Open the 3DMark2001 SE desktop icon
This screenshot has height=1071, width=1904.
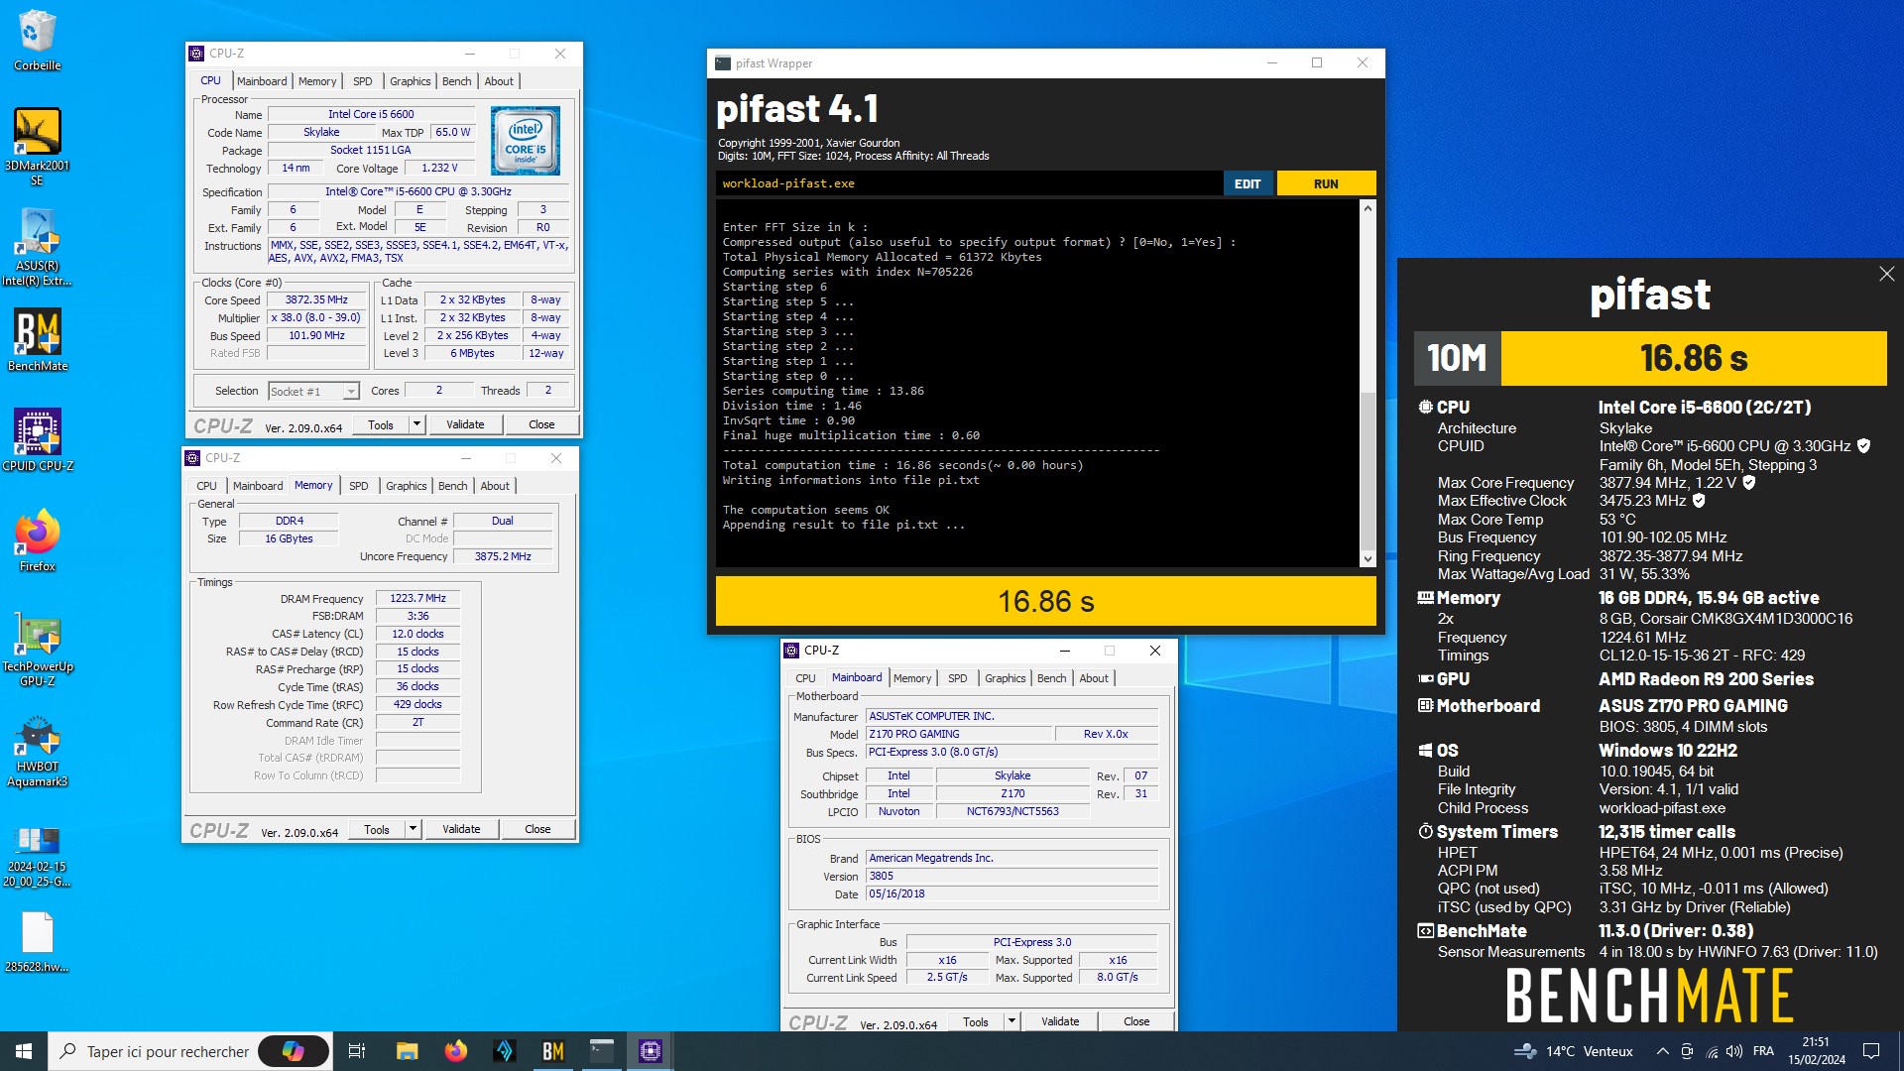pos(37,146)
